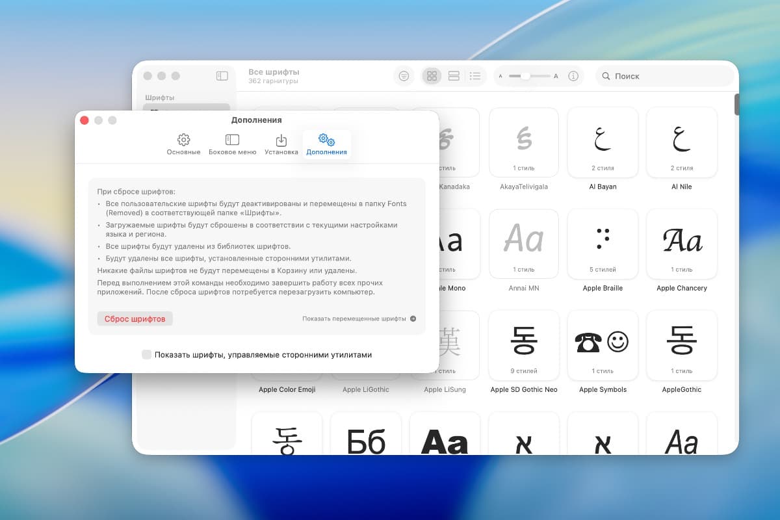Click the search field 'Поиск'
Viewport: 780px width, 520px height.
click(664, 76)
